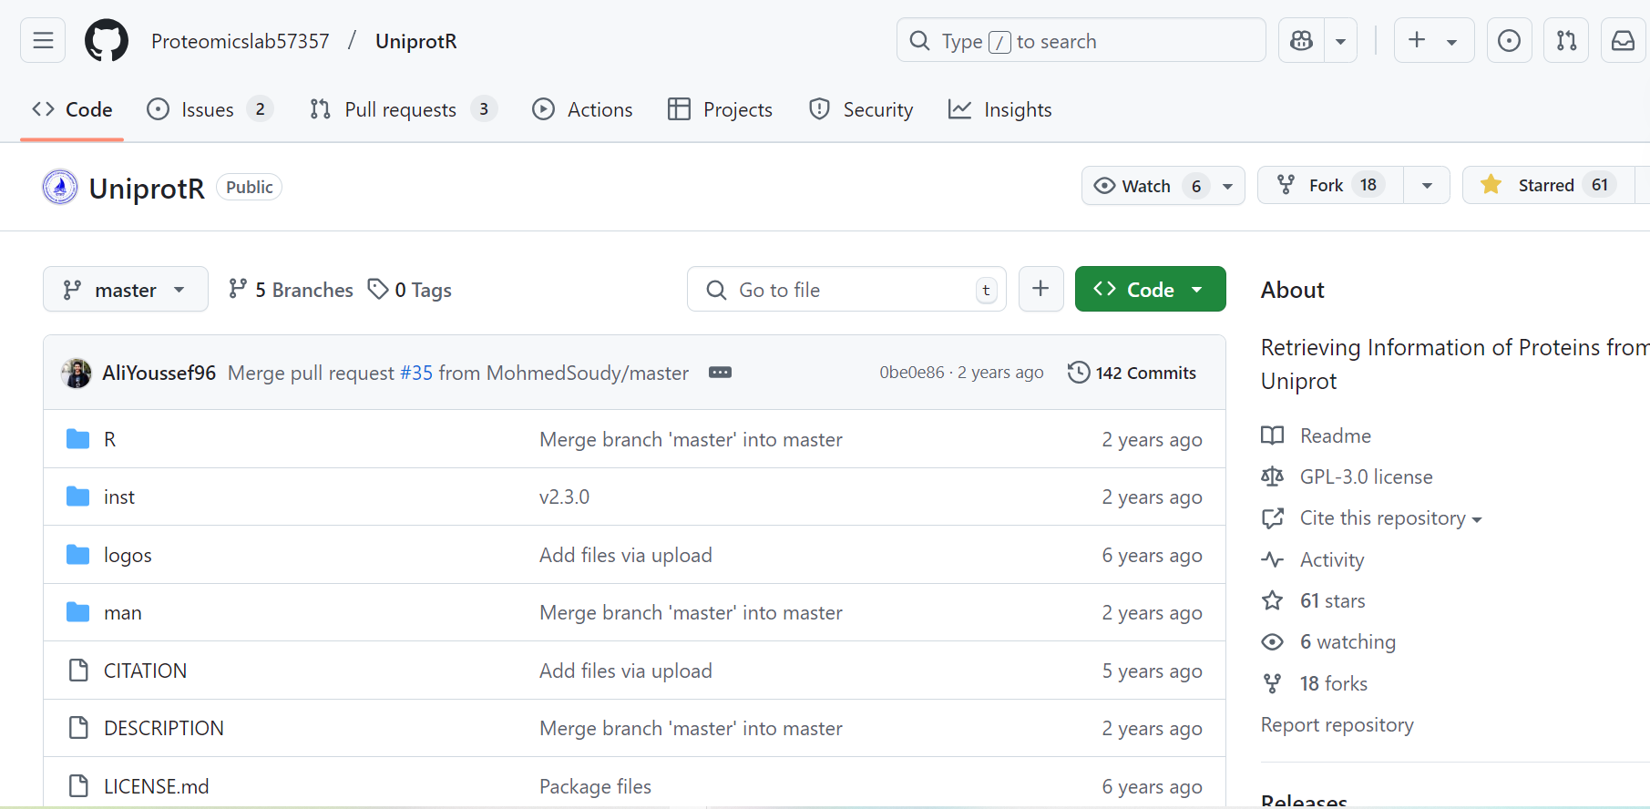The image size is (1650, 809).
Task: Click the Go to file field
Action: (x=846, y=290)
